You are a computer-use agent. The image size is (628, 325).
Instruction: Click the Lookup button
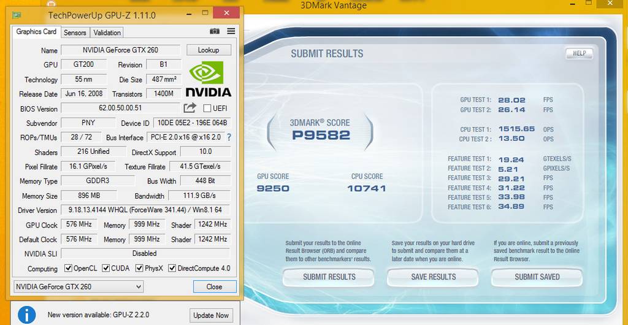coord(209,50)
